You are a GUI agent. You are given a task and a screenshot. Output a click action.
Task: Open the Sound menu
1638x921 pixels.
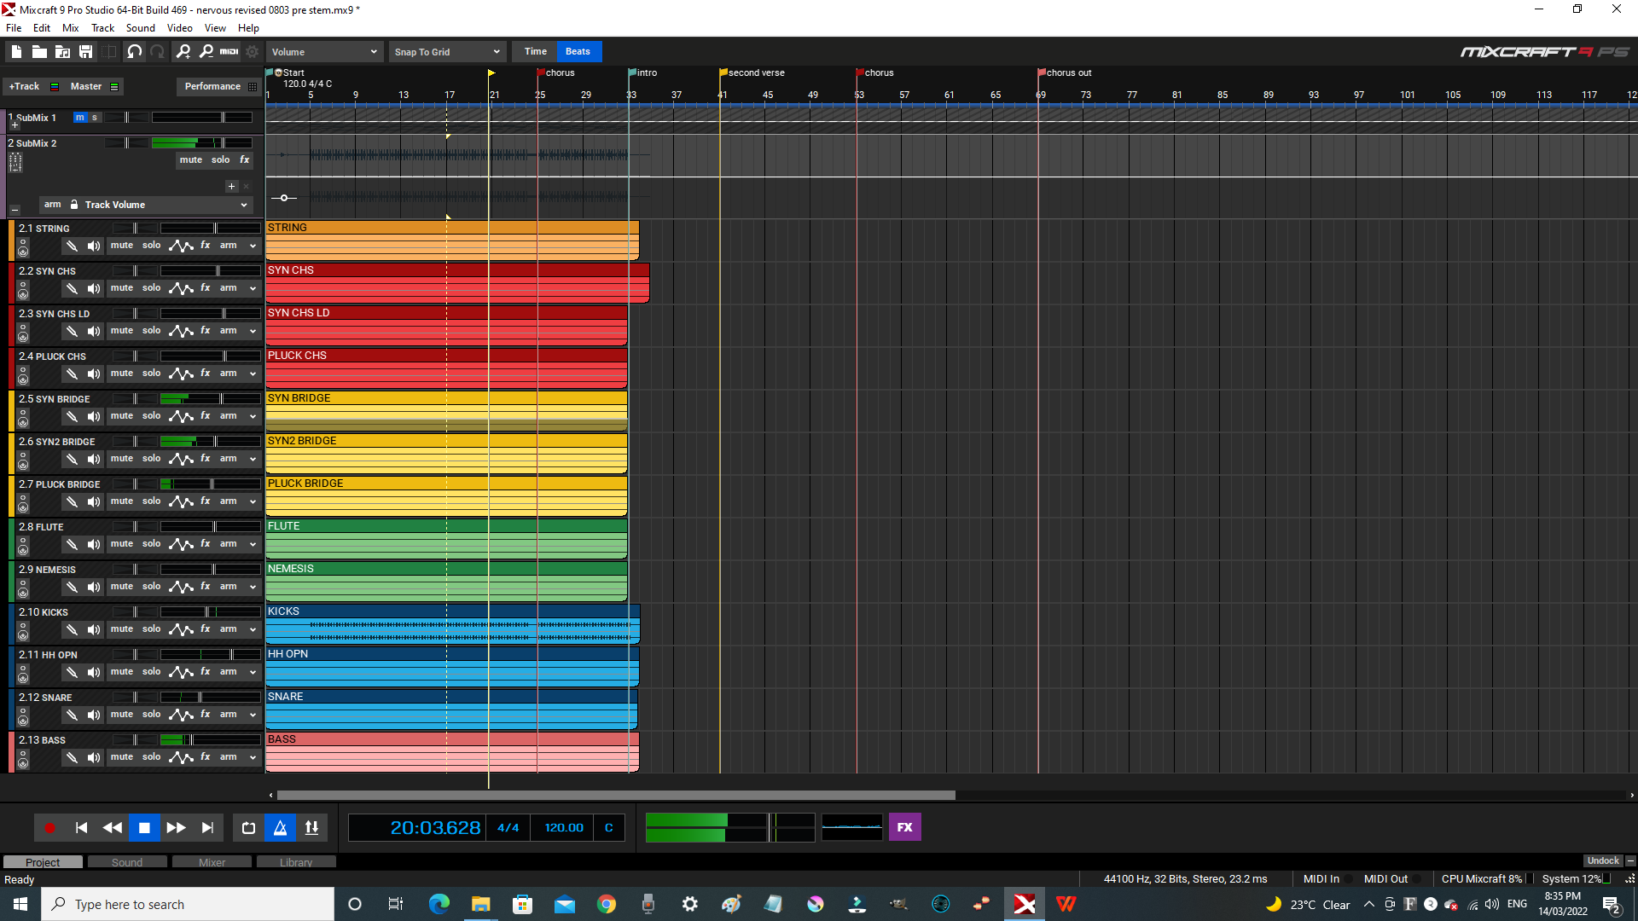(x=140, y=28)
